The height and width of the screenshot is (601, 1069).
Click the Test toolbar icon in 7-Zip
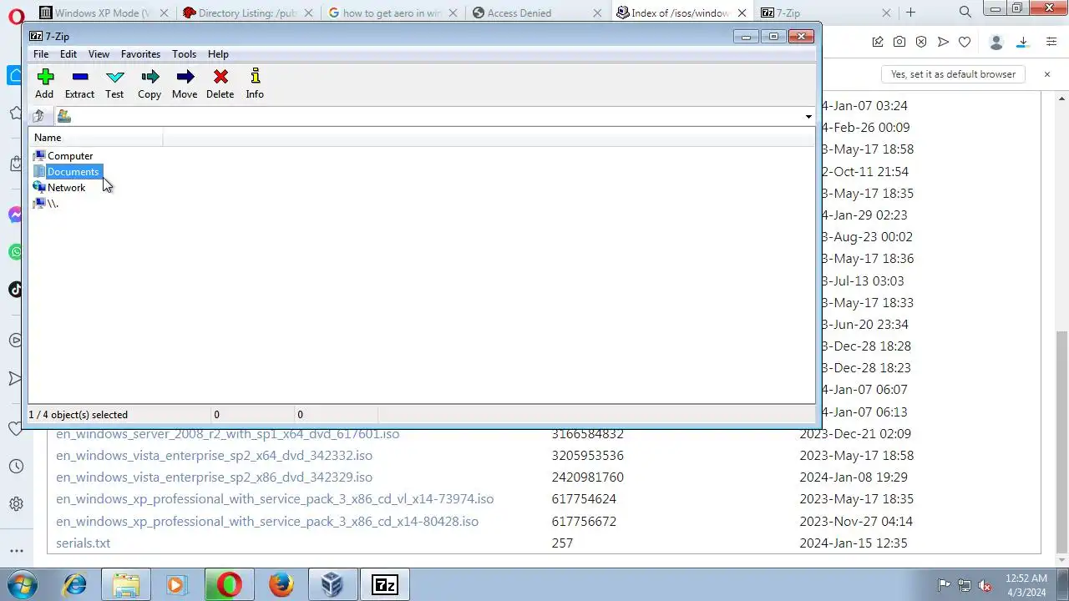point(114,83)
